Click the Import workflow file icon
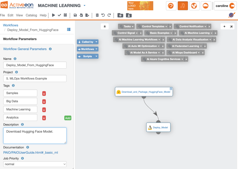Screen dimensions: 238x169 pyautogui.click(x=81, y=15)
